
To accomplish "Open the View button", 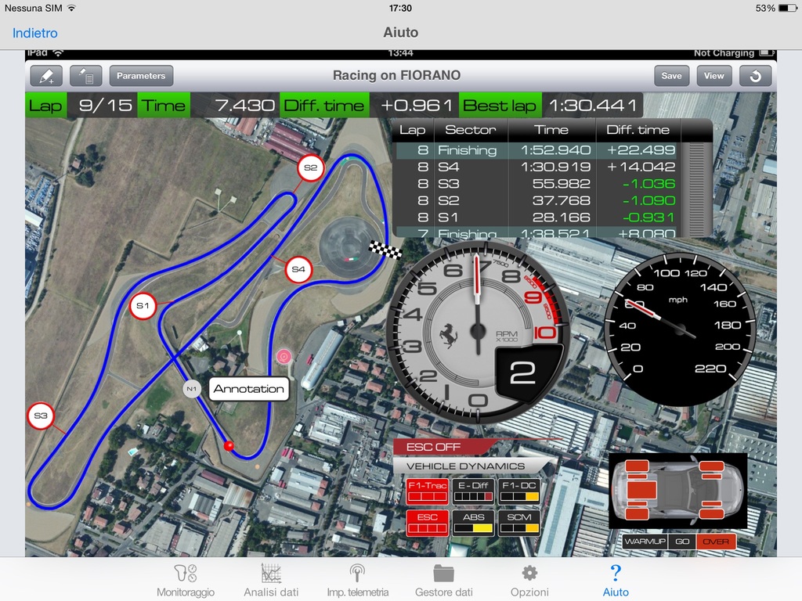I will [x=714, y=76].
